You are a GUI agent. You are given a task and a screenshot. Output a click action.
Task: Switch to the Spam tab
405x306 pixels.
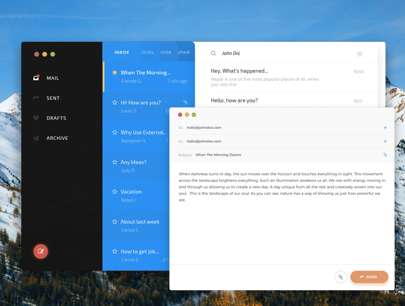tap(184, 52)
